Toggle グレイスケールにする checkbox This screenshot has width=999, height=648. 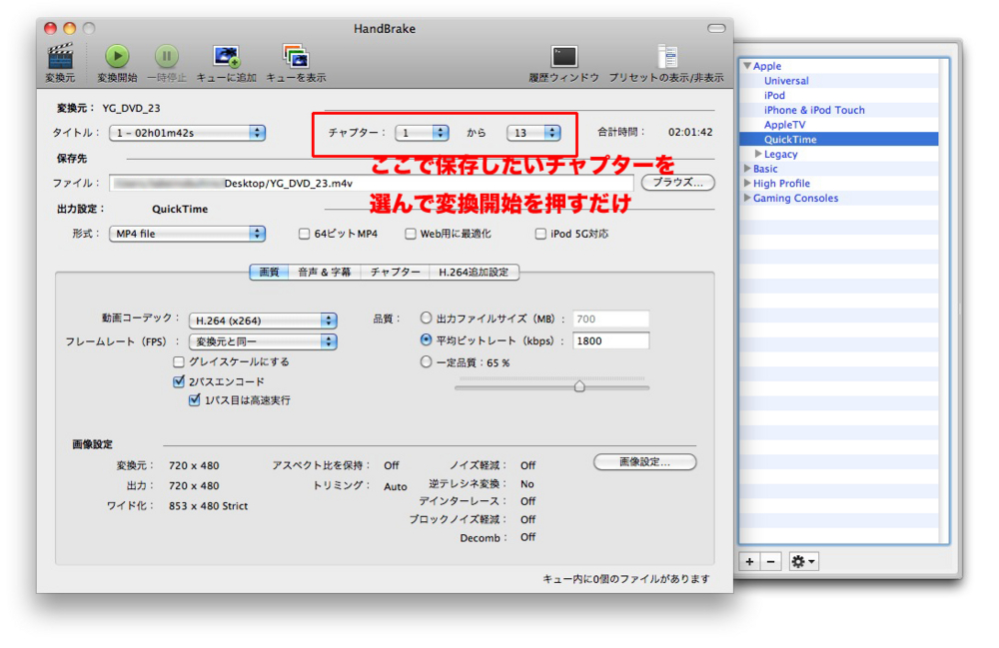click(179, 361)
